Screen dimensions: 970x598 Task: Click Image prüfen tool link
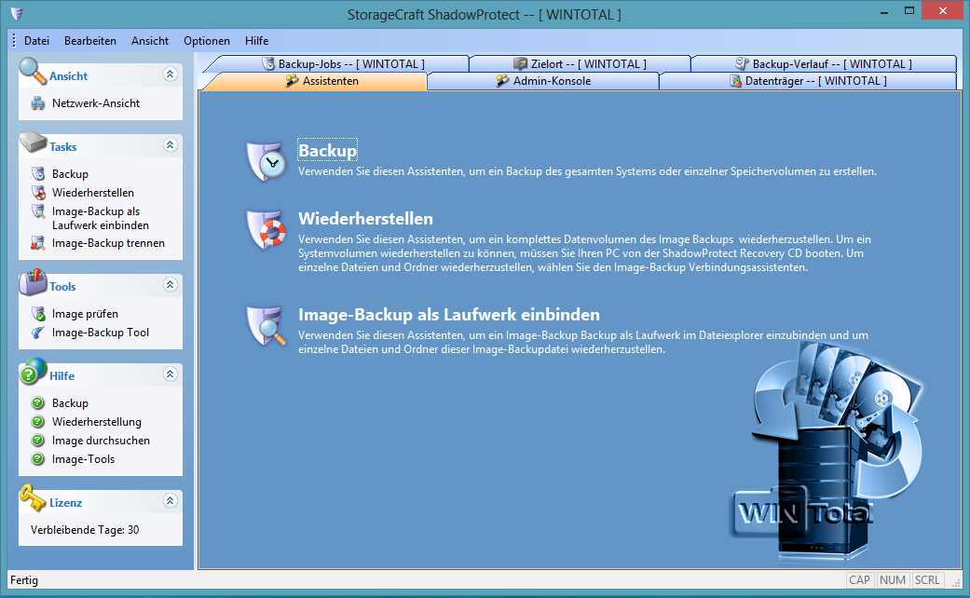[85, 314]
